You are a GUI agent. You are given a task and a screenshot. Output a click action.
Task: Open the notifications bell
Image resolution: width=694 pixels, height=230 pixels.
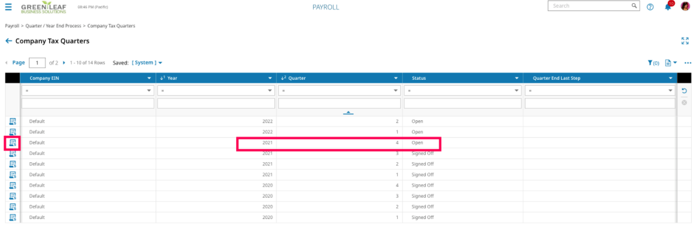click(668, 7)
